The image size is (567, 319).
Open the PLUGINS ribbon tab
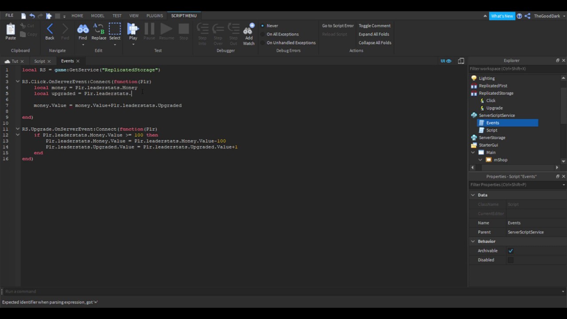click(155, 16)
